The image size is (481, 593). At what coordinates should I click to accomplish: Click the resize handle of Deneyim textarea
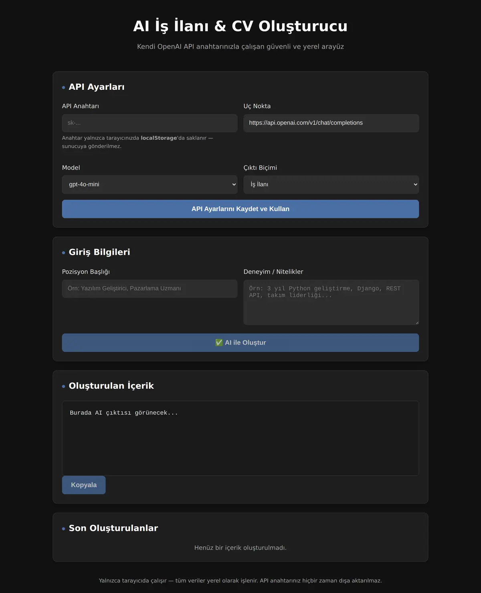coord(416,322)
